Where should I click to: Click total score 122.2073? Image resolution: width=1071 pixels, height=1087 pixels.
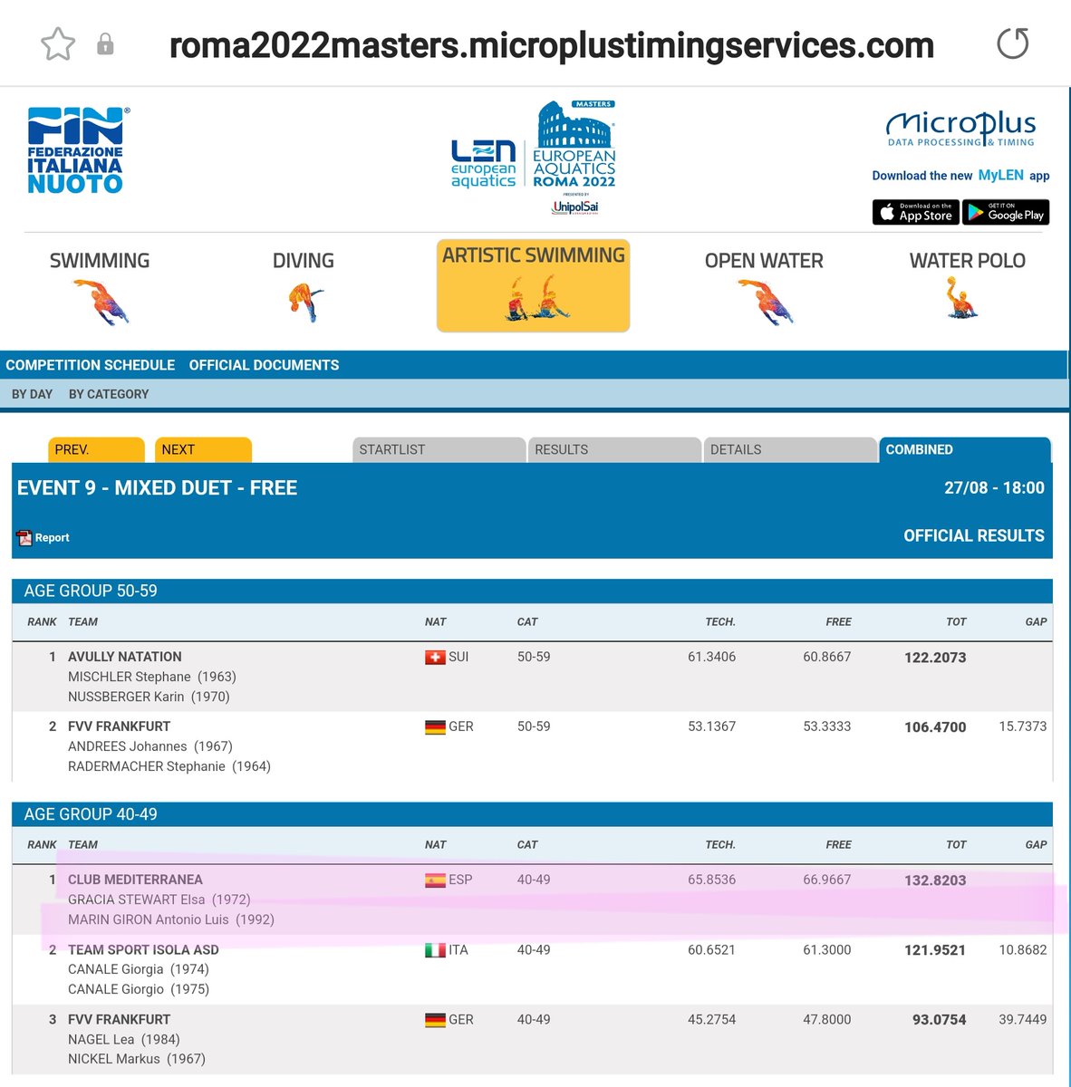point(935,658)
